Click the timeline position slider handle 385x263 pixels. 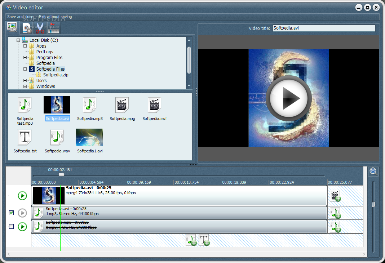point(61,174)
